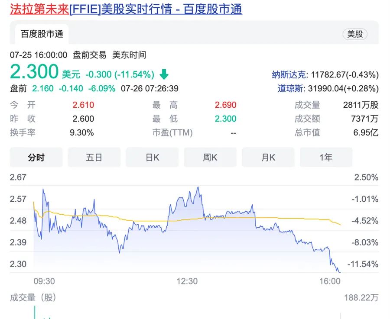Click the 16:00 closing time marker
This screenshot has height=319, width=390.
[x=330, y=281]
